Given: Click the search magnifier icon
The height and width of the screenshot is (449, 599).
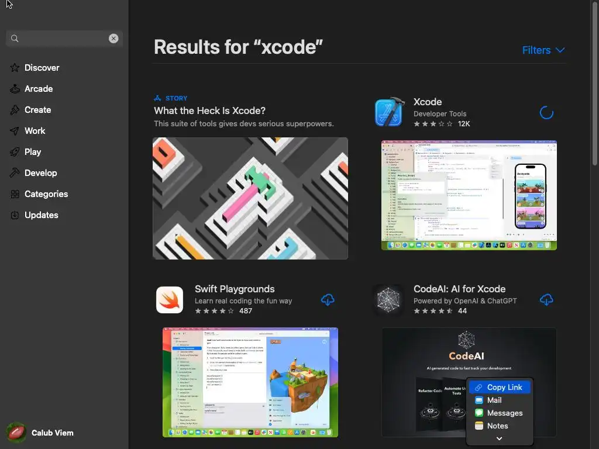Looking at the screenshot, I should tap(15, 38).
